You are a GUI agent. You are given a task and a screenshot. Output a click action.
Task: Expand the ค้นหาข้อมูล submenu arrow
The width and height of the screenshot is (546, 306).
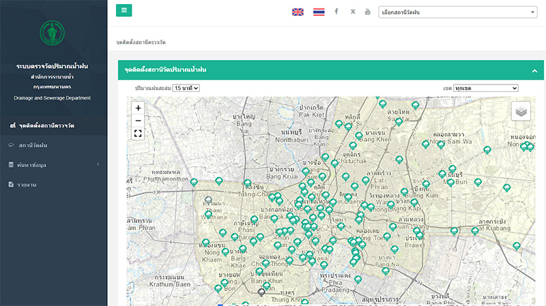tap(98, 164)
